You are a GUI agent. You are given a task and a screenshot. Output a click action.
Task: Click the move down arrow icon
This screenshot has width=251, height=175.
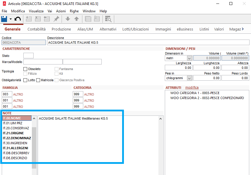pyautogui.click(x=68, y=19)
